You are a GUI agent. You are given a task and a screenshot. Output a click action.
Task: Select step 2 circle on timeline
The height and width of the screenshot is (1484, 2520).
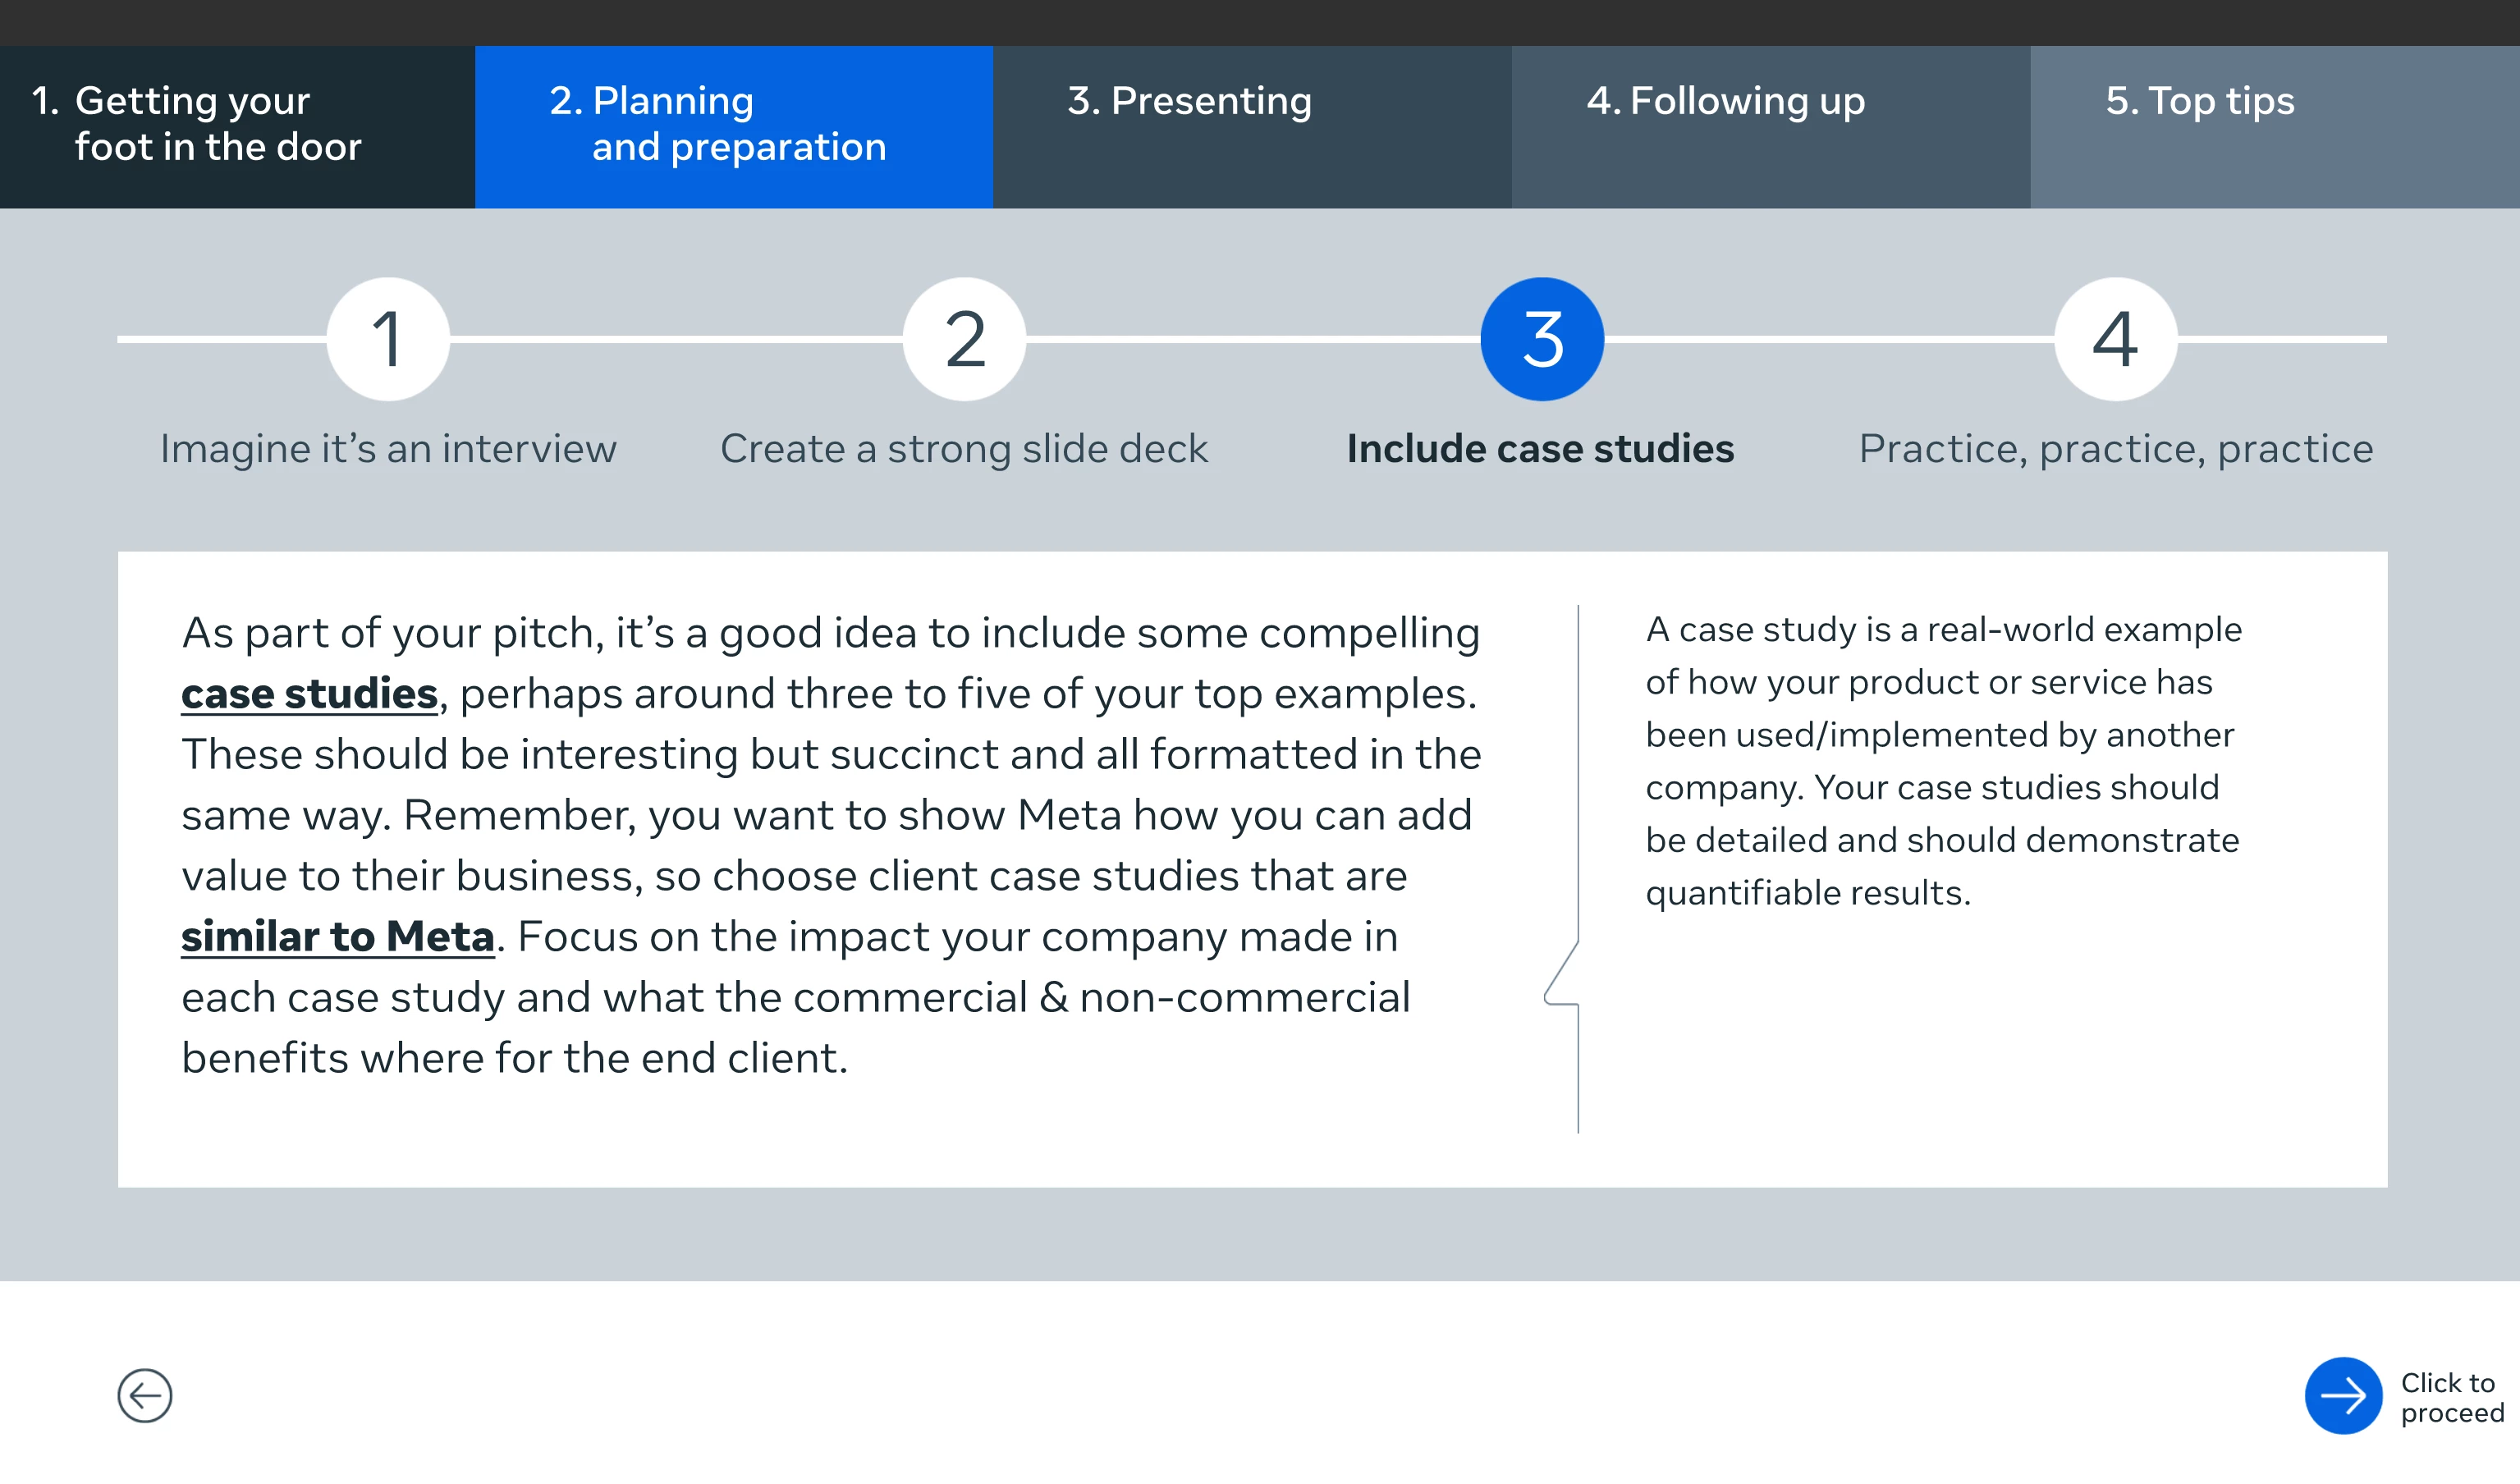(x=964, y=339)
